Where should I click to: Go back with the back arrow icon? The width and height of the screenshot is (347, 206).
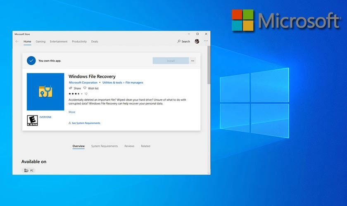click(x=17, y=41)
